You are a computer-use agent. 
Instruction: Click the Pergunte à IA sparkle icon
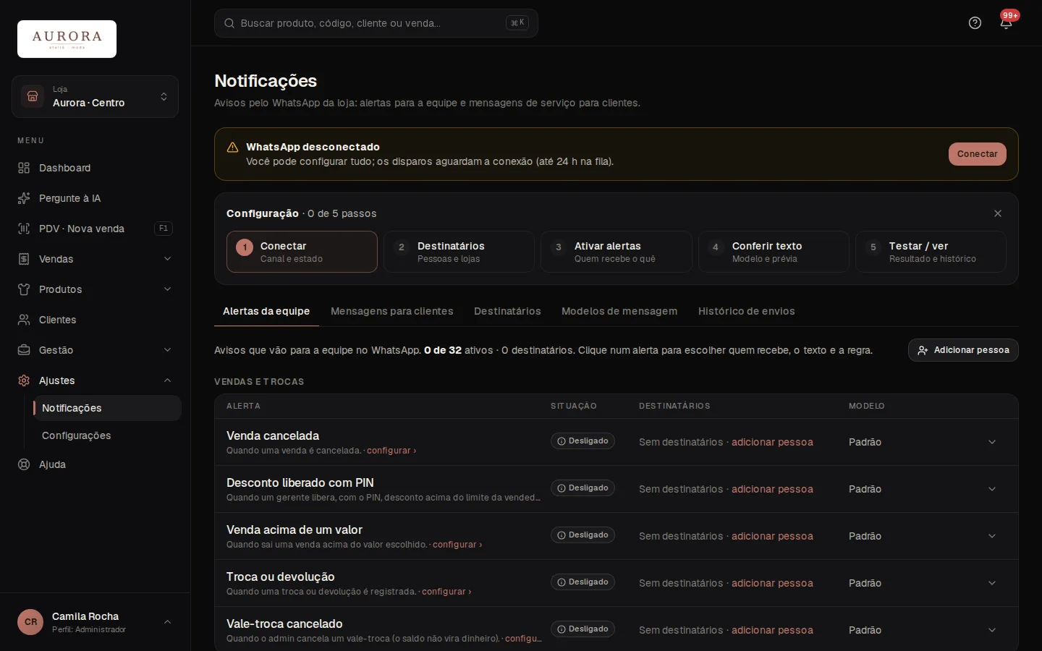tap(24, 198)
